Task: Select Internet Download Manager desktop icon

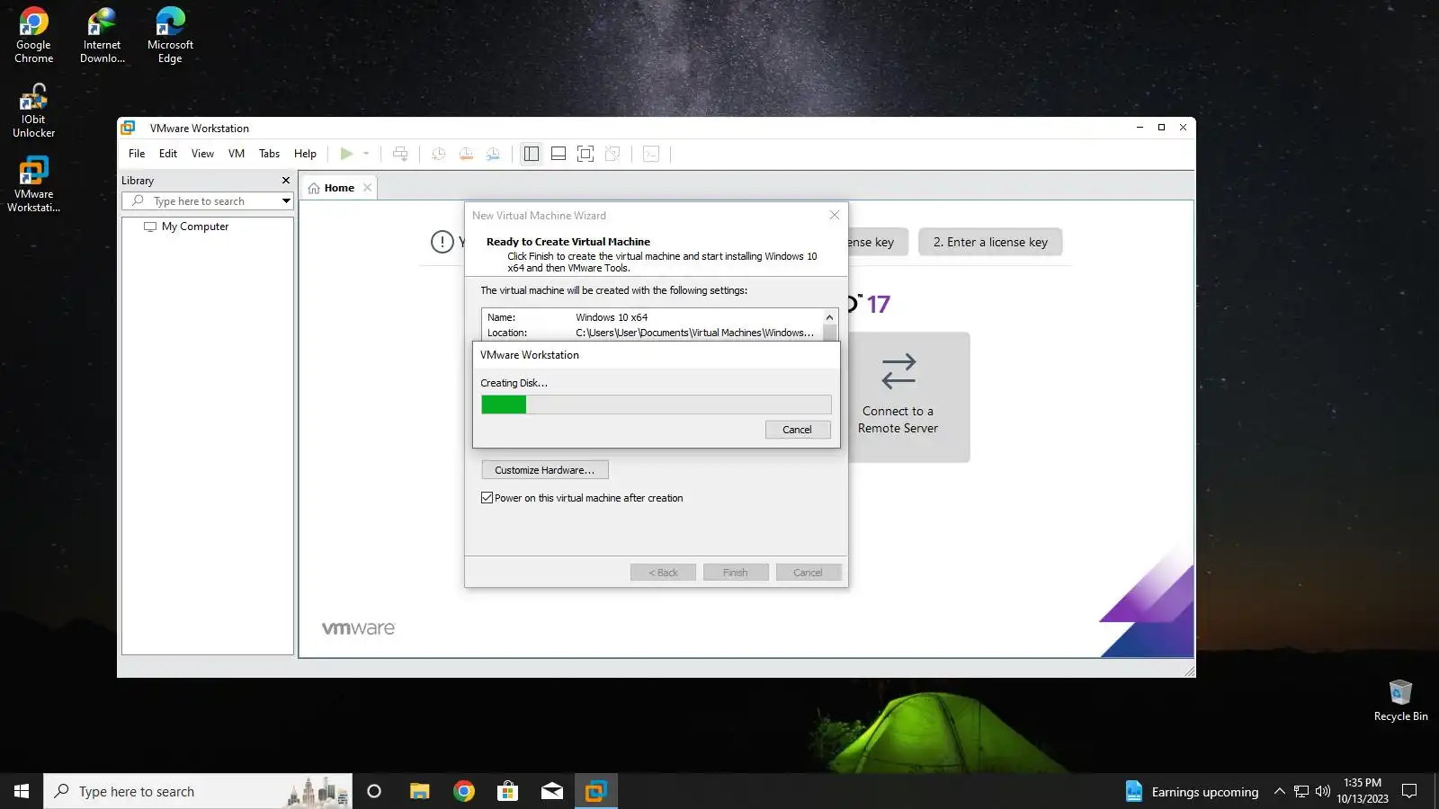Action: point(103,36)
